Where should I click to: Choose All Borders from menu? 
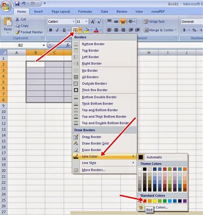coord(104,77)
